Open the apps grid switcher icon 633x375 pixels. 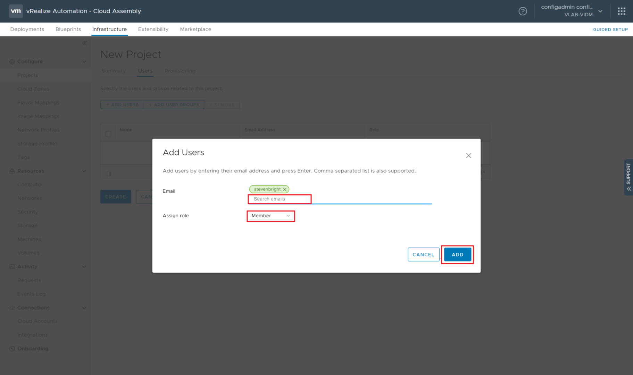621,11
